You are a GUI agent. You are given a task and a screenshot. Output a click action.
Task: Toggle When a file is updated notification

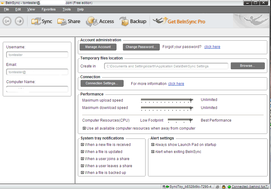click(x=83, y=152)
